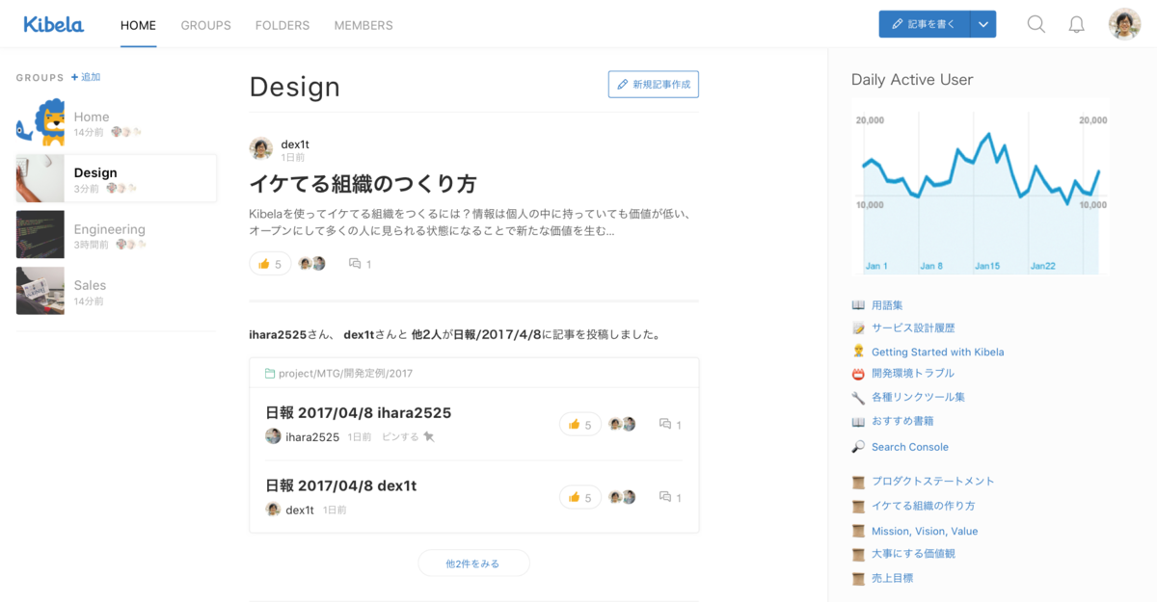
Task: Open the イケてる組織の作り方 sidebar link
Action: pyautogui.click(x=923, y=506)
